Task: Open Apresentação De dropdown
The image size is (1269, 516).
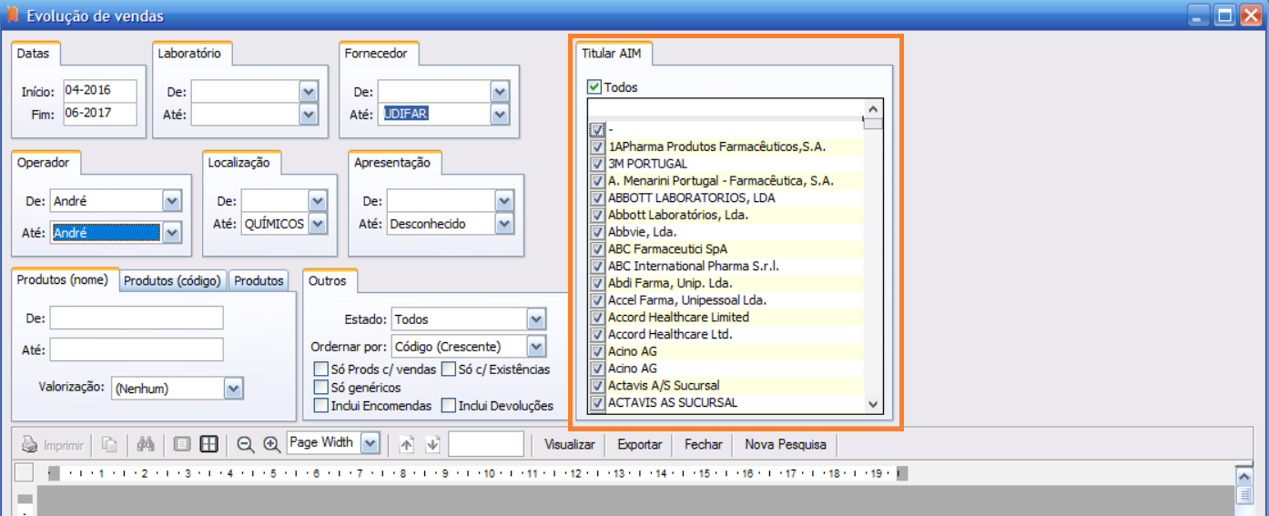Action: point(503,201)
